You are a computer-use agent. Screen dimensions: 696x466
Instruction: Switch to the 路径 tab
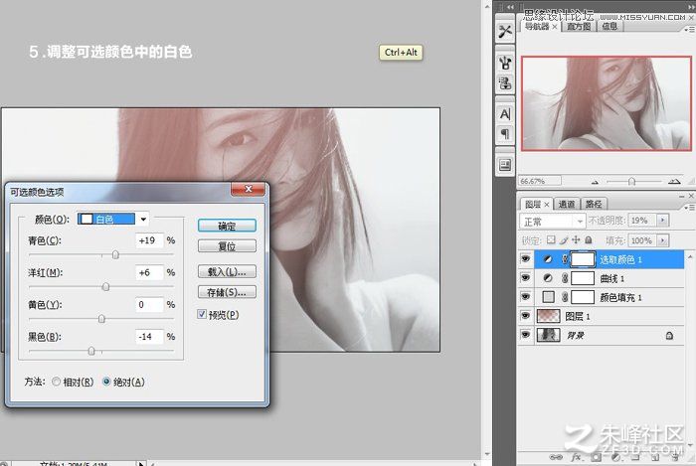[x=594, y=205]
